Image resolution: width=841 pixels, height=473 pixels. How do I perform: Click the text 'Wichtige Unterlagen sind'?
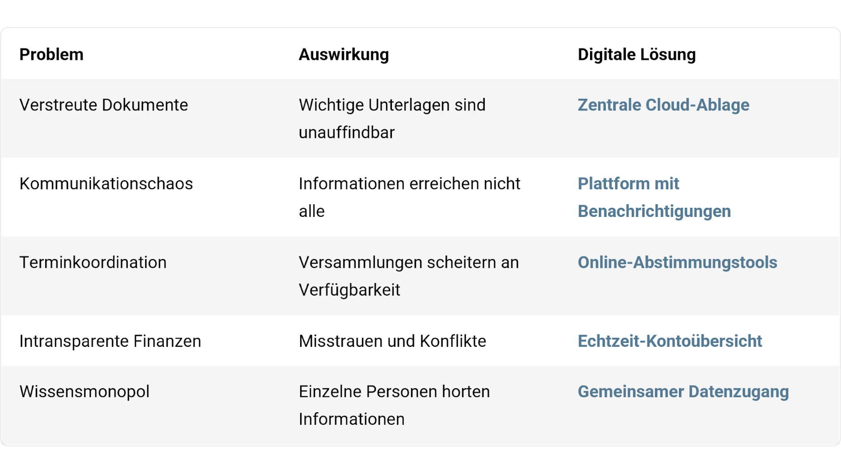tap(392, 105)
